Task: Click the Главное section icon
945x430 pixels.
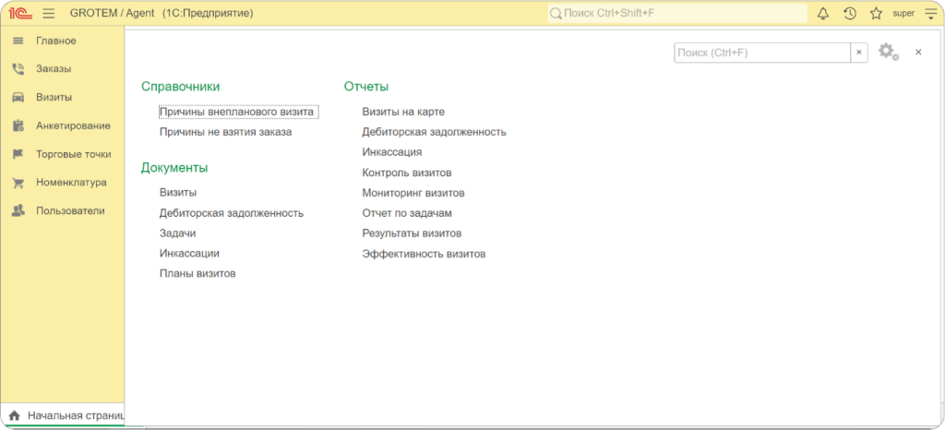Action: point(18,41)
